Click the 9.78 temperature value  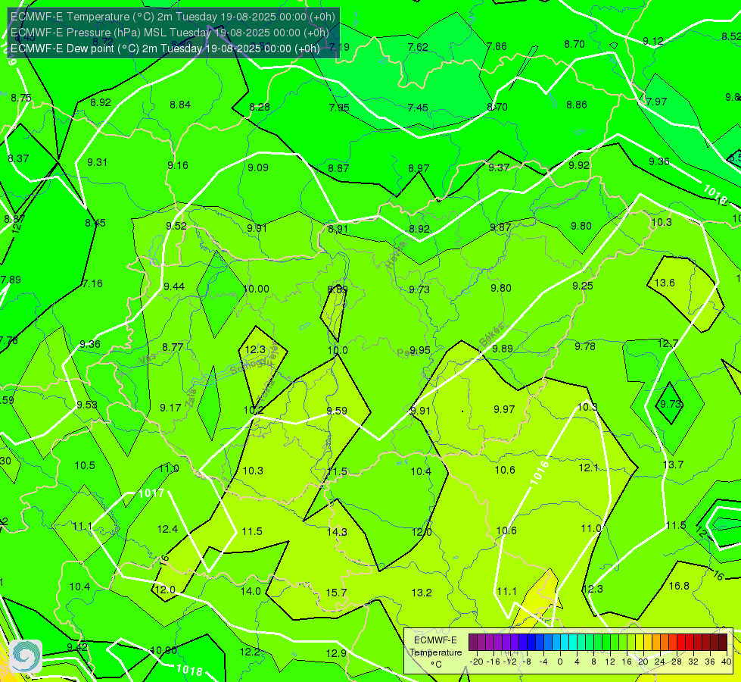coord(585,346)
